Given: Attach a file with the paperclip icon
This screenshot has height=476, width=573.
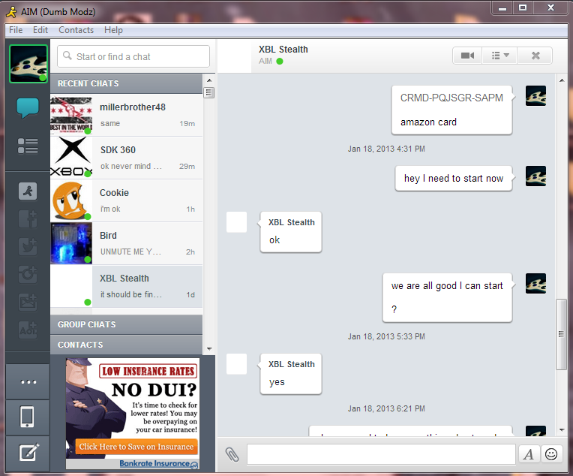Looking at the screenshot, I should tap(232, 454).
